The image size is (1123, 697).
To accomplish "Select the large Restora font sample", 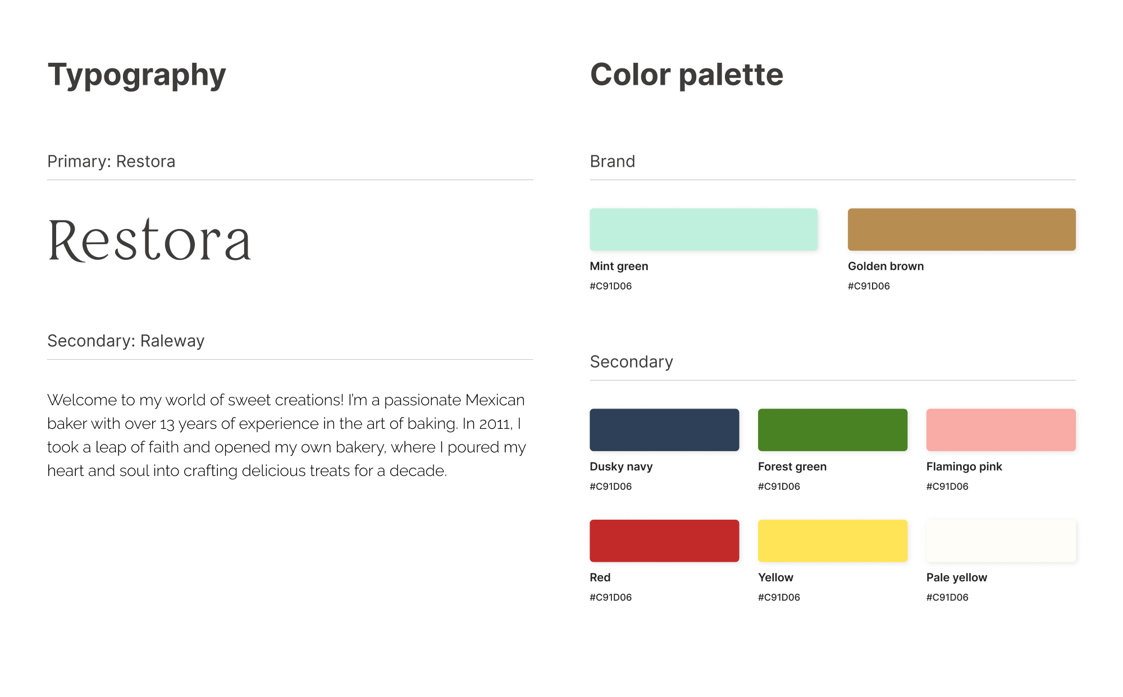I will pyautogui.click(x=149, y=240).
